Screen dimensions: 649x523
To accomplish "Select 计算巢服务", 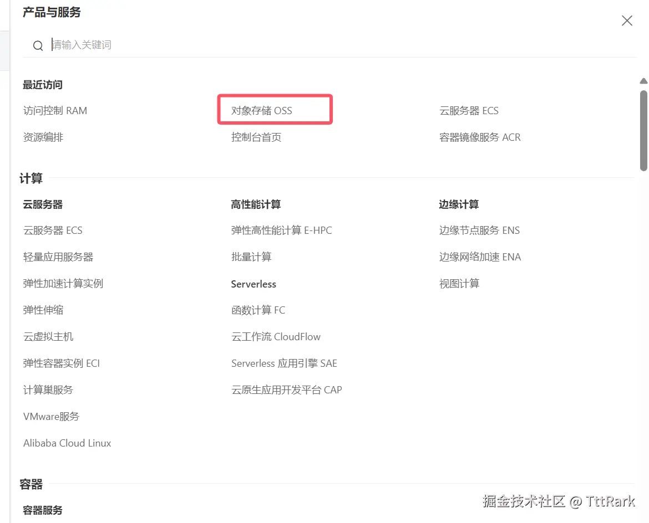I will click(x=48, y=390).
